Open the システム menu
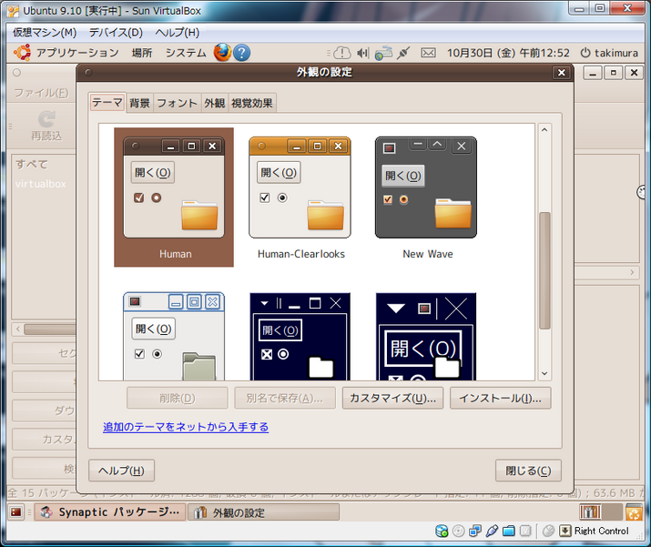This screenshot has height=547, width=651. [186, 53]
